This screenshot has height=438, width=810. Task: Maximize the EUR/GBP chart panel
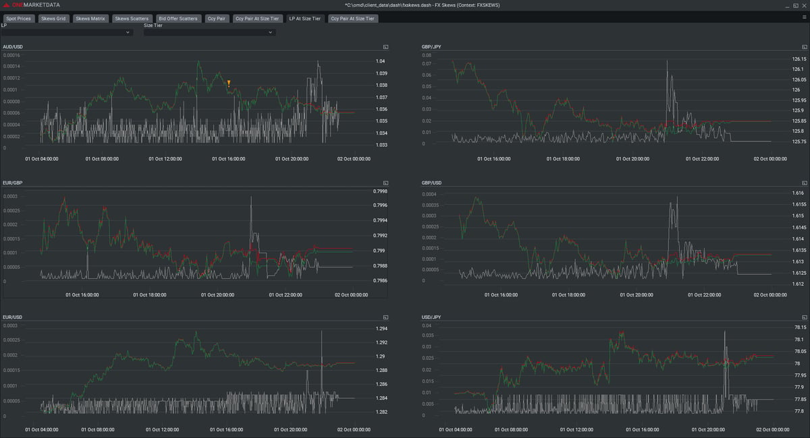pos(385,183)
